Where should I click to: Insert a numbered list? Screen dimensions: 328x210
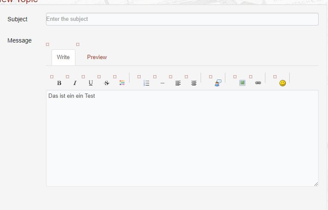pyautogui.click(x=147, y=83)
